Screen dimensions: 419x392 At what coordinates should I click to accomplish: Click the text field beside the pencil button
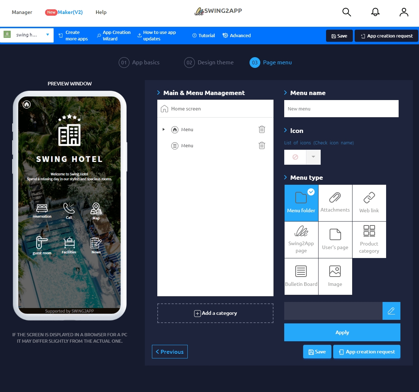point(333,311)
